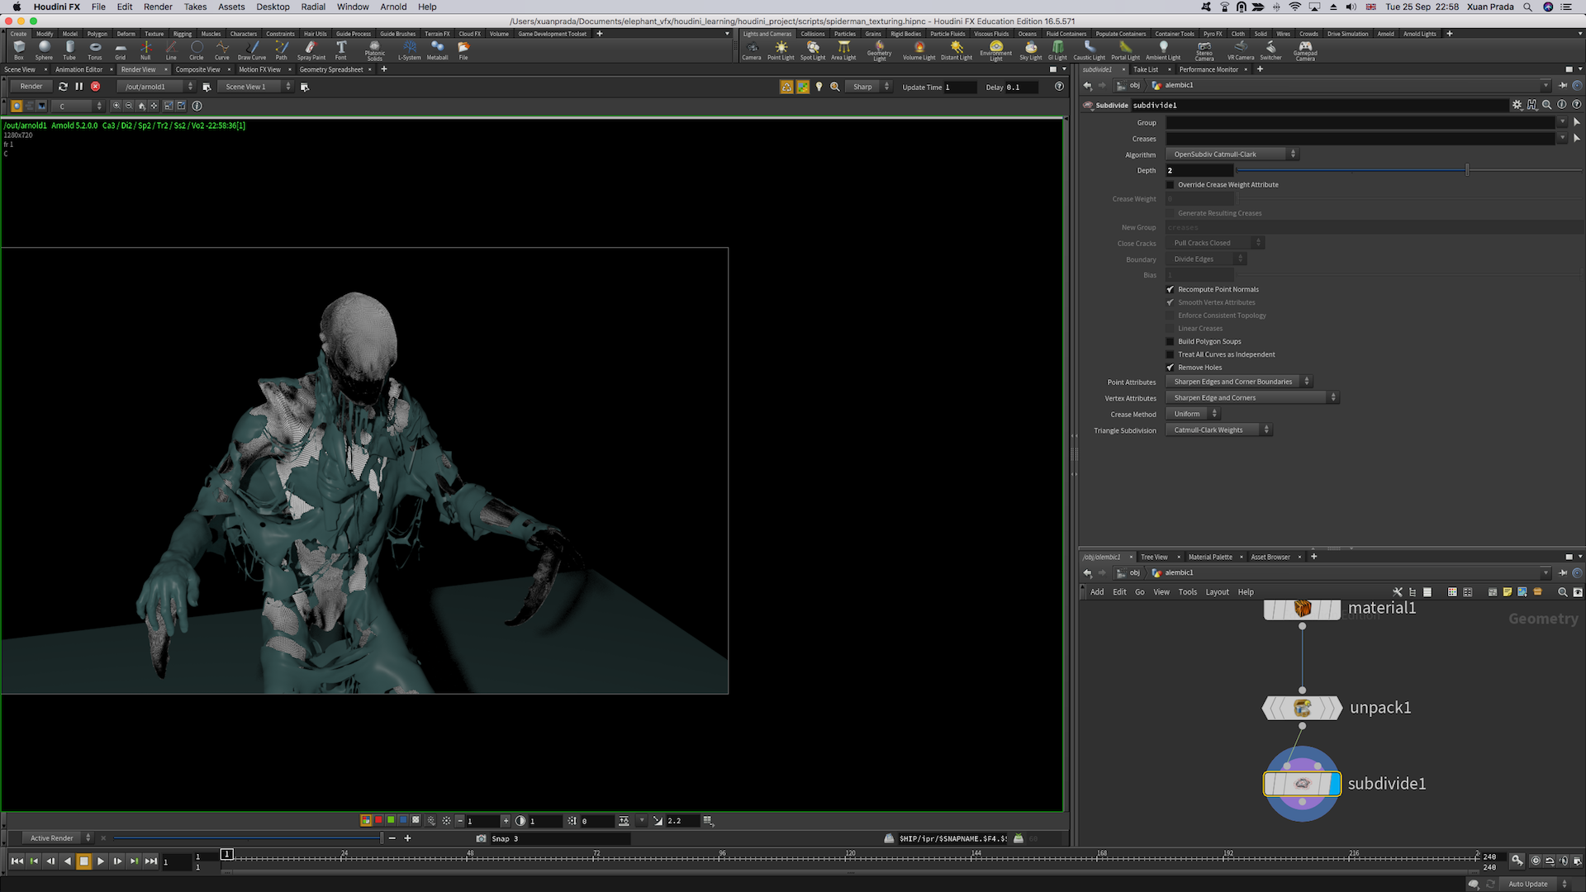Image resolution: width=1586 pixels, height=892 pixels.
Task: Click the network view find-node magnifier
Action: 1562,592
